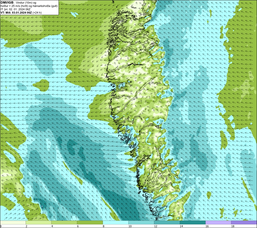Click the darker purple above-18 m/s legend swatch
This screenshot has width=257, height=228.
(x=244, y=223)
